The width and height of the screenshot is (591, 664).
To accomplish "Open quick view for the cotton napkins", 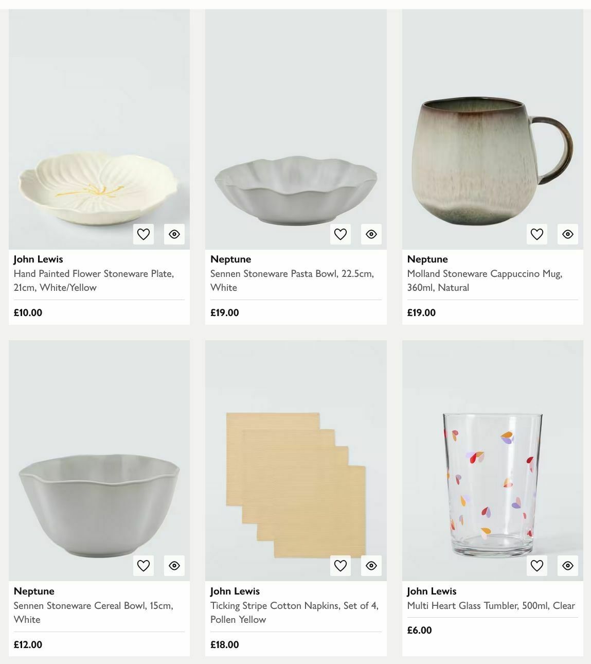I will click(371, 565).
